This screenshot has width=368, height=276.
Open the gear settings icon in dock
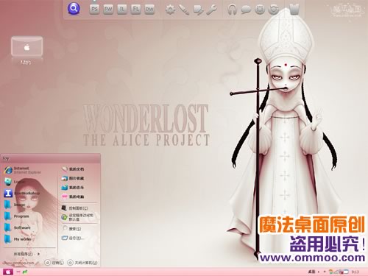click(170, 10)
